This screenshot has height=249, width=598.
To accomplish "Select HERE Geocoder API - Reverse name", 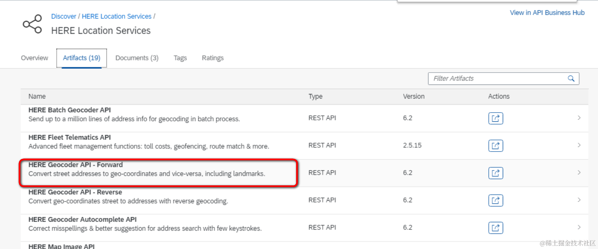I will click(75, 192).
